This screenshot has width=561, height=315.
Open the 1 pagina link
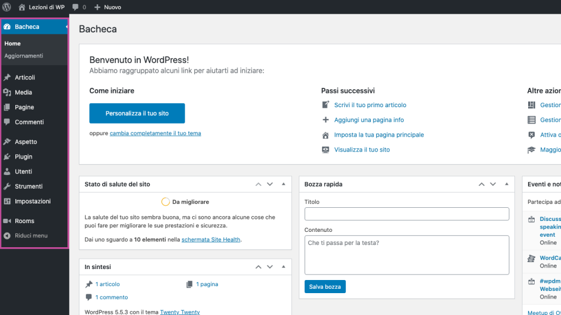pyautogui.click(x=207, y=284)
